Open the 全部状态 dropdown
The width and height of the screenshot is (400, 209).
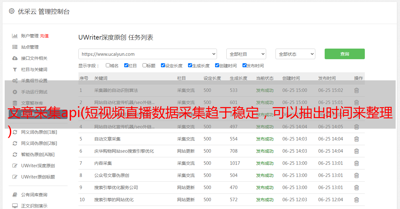(x=295, y=54)
